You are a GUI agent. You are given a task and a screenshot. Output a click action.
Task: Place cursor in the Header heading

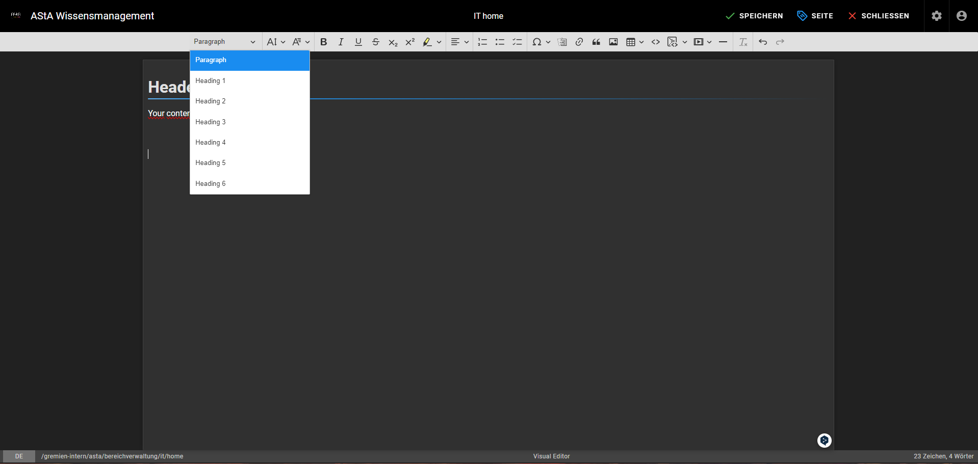click(169, 87)
